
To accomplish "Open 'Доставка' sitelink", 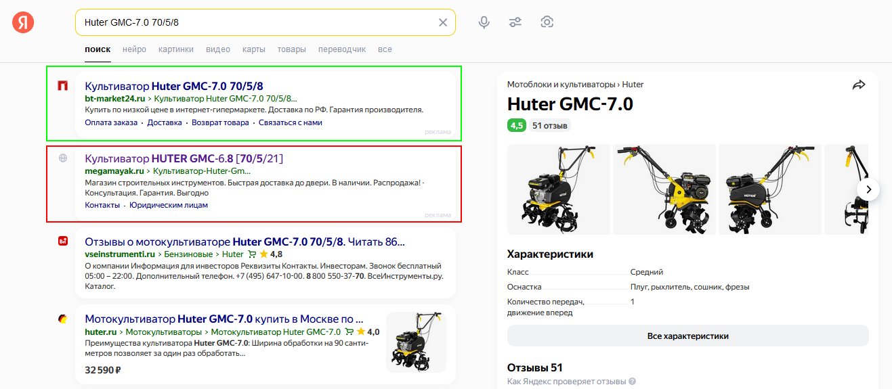I will [x=165, y=122].
